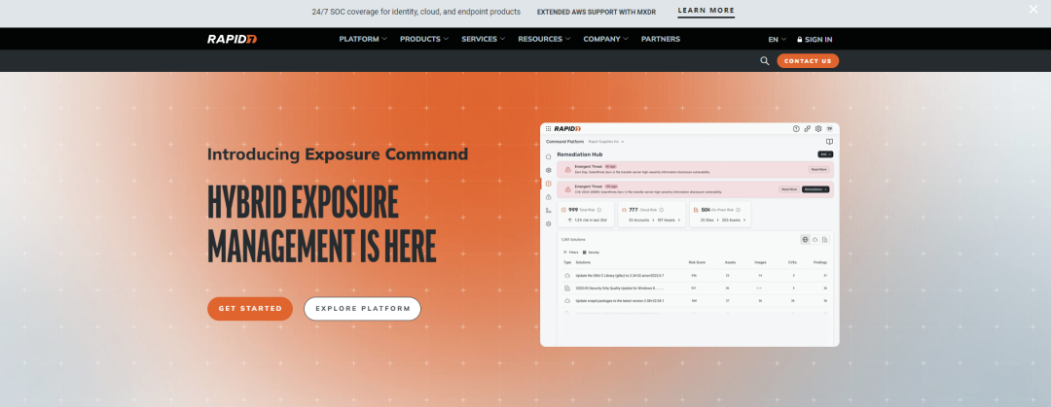Screen dimensions: 1051x407
Task: Open the Rapid Supplies Inc organization dropdown
Action: (606, 141)
